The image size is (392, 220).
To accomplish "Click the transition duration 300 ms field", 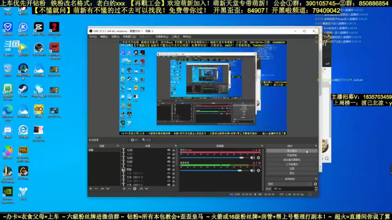I will [x=293, y=189].
